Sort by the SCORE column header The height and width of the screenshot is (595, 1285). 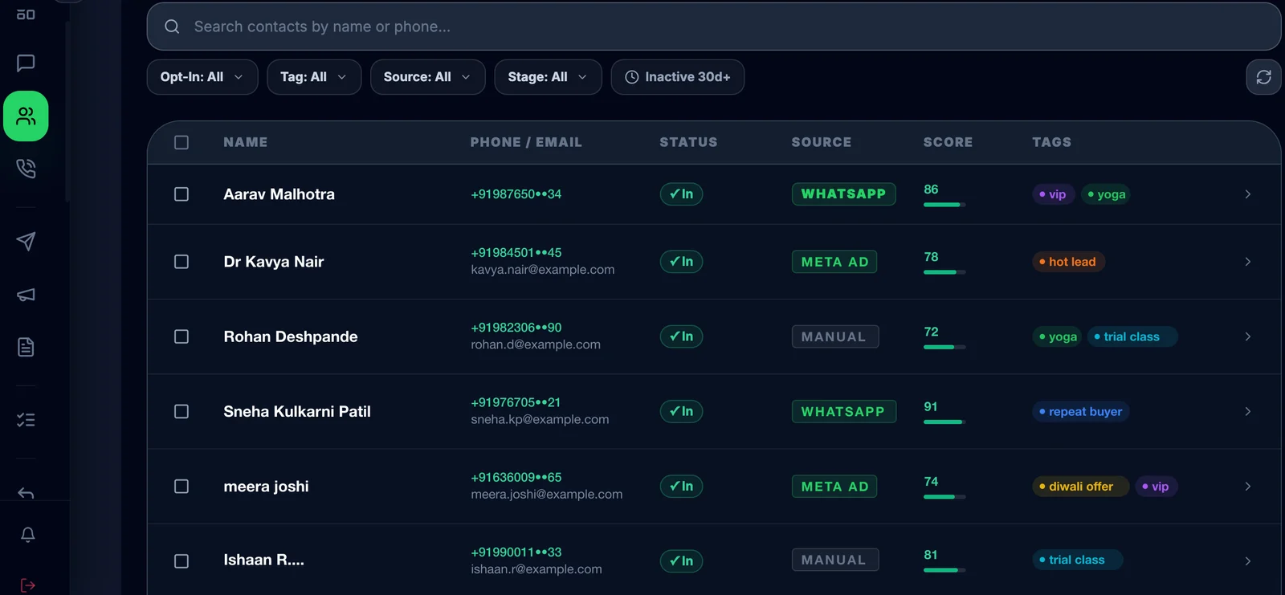(x=948, y=142)
